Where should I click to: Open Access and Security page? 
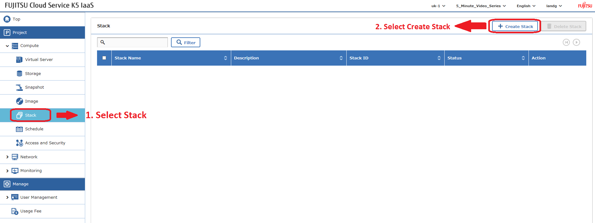(x=42, y=143)
